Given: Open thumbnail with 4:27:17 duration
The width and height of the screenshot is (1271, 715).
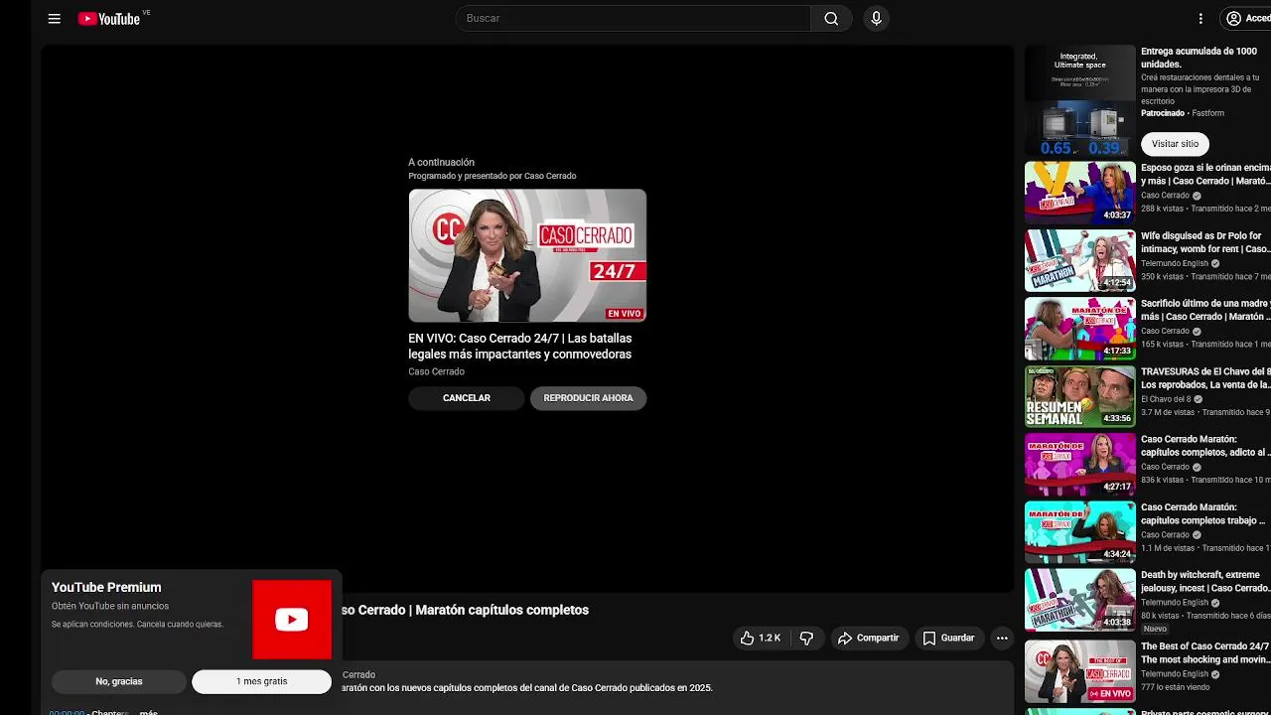Looking at the screenshot, I should coord(1080,464).
